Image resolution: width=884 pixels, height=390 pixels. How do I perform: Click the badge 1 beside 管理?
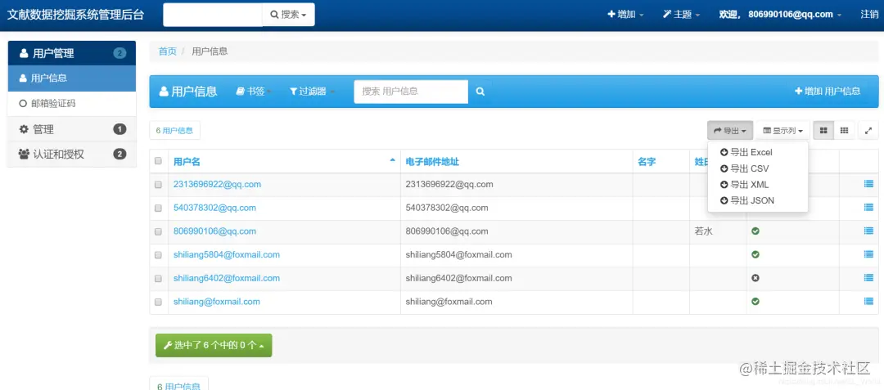click(120, 129)
